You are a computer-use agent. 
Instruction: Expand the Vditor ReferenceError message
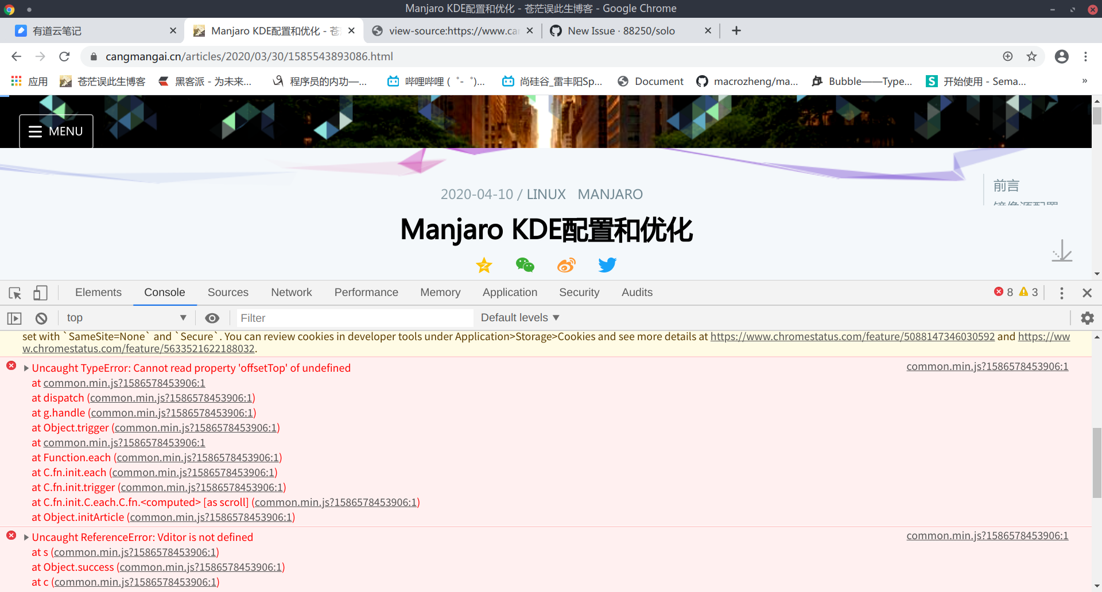pos(26,538)
